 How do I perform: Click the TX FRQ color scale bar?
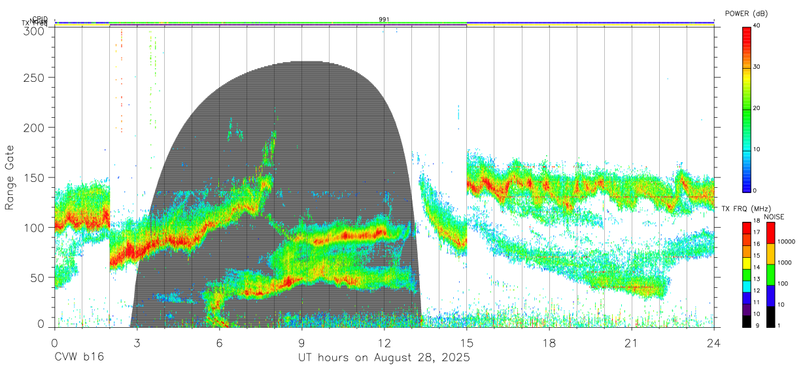click(x=746, y=274)
